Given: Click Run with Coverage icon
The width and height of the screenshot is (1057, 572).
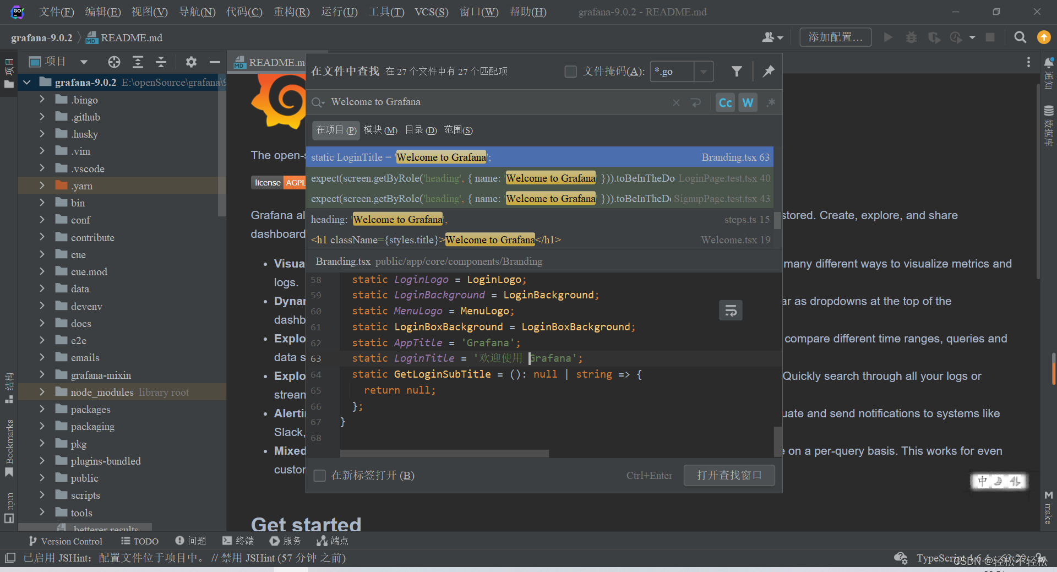Looking at the screenshot, I should (x=934, y=37).
